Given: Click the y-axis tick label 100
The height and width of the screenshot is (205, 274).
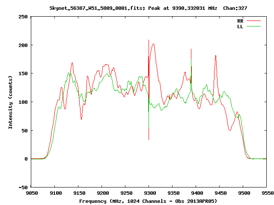Looking at the screenshot, I should [x=23, y=102].
